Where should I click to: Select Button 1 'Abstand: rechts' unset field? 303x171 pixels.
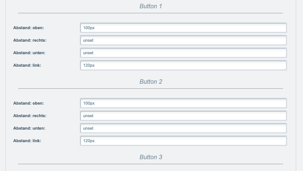click(x=183, y=40)
